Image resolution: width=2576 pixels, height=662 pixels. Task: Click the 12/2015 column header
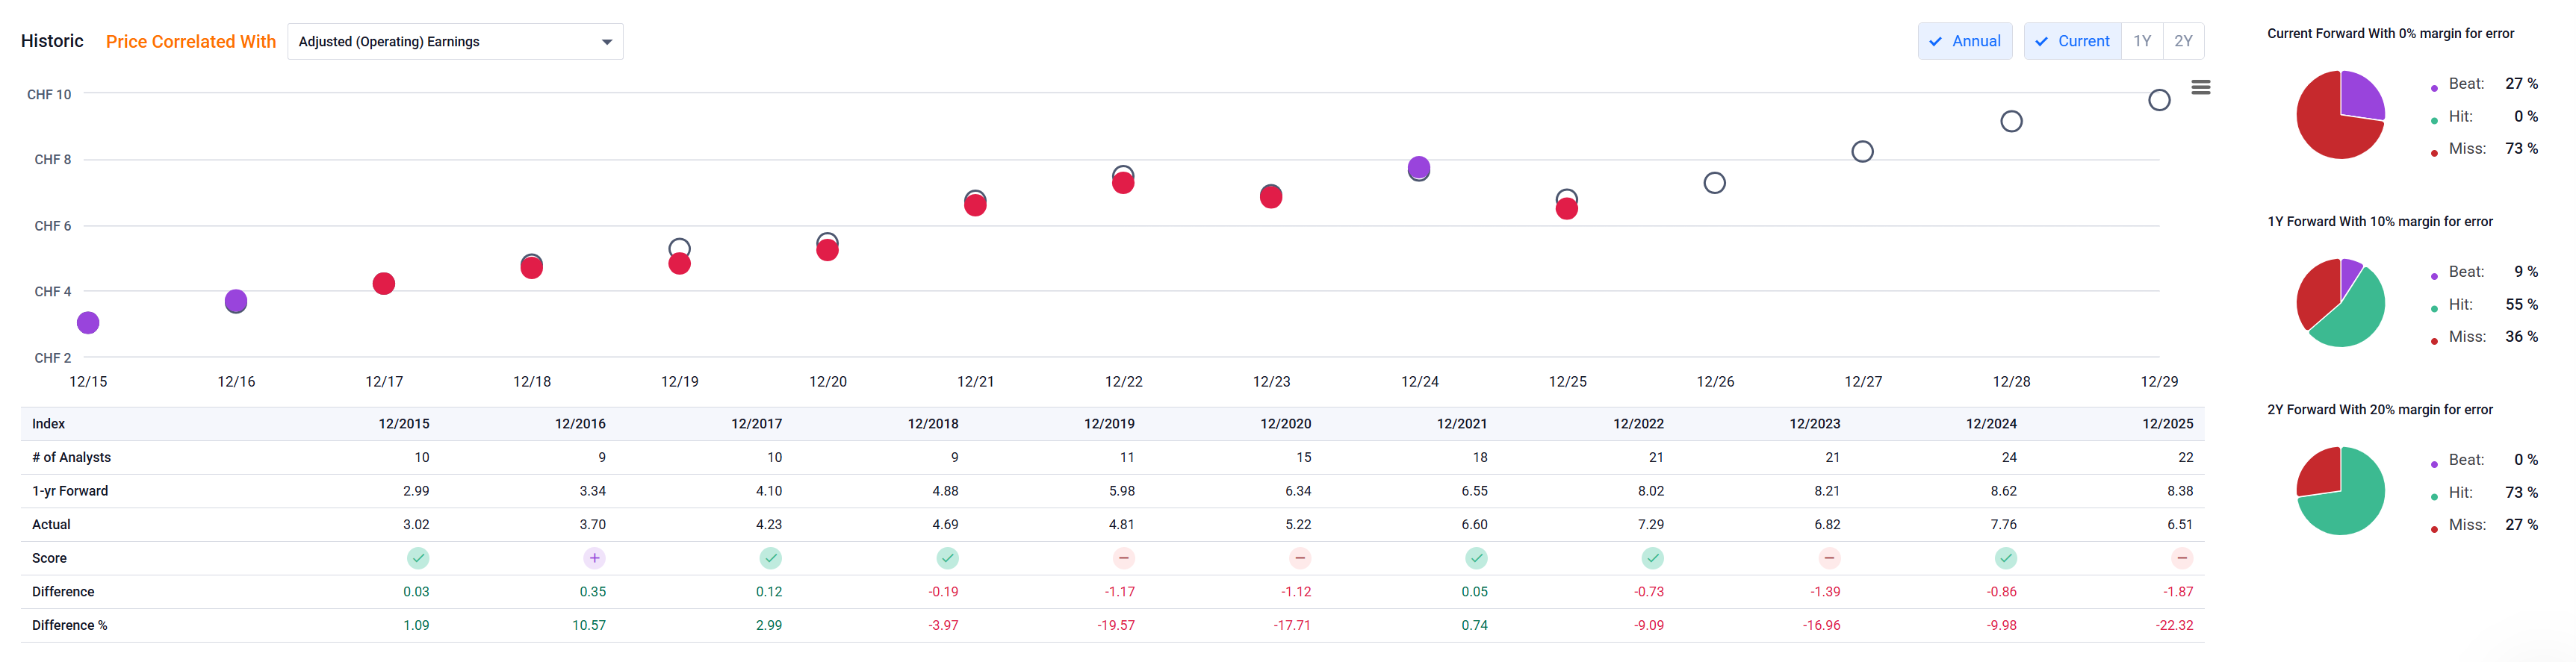click(x=404, y=424)
